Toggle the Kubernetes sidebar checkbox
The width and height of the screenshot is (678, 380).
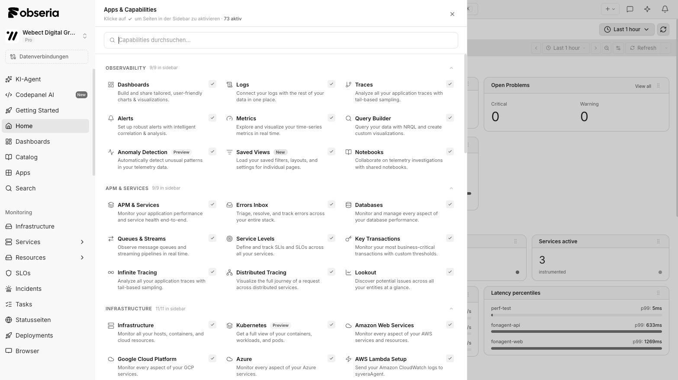(331, 325)
